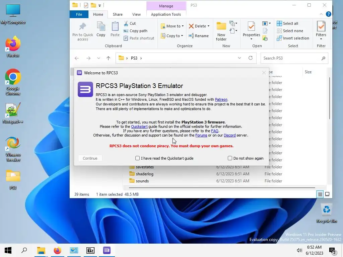Screen dimensions: 343x257
Task: Expand the Copy to dropdown
Action: [182, 35]
